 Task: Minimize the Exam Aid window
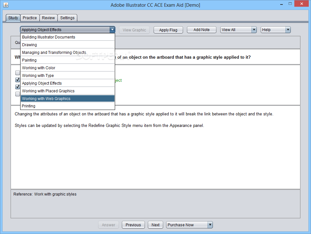[282, 4]
